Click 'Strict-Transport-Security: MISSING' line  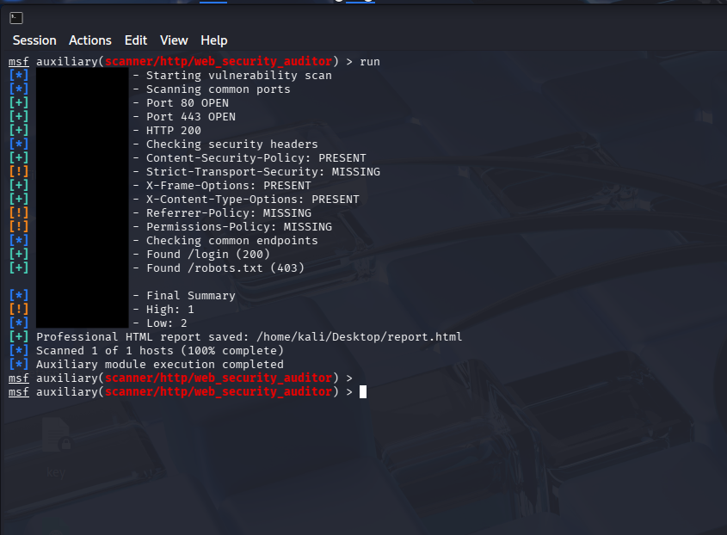[x=263, y=172]
